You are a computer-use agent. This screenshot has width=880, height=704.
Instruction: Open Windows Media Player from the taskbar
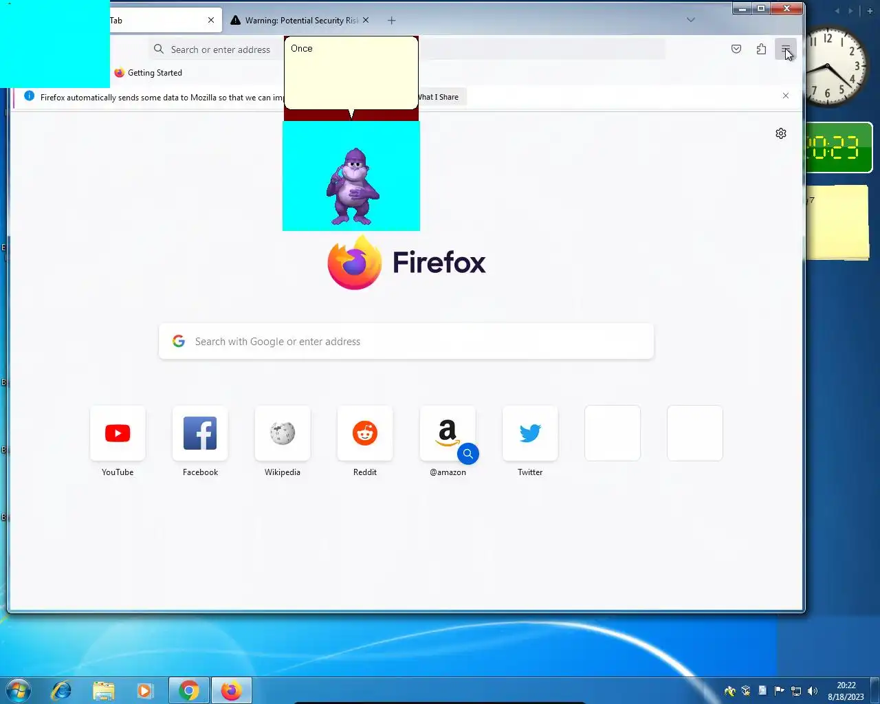click(x=144, y=690)
